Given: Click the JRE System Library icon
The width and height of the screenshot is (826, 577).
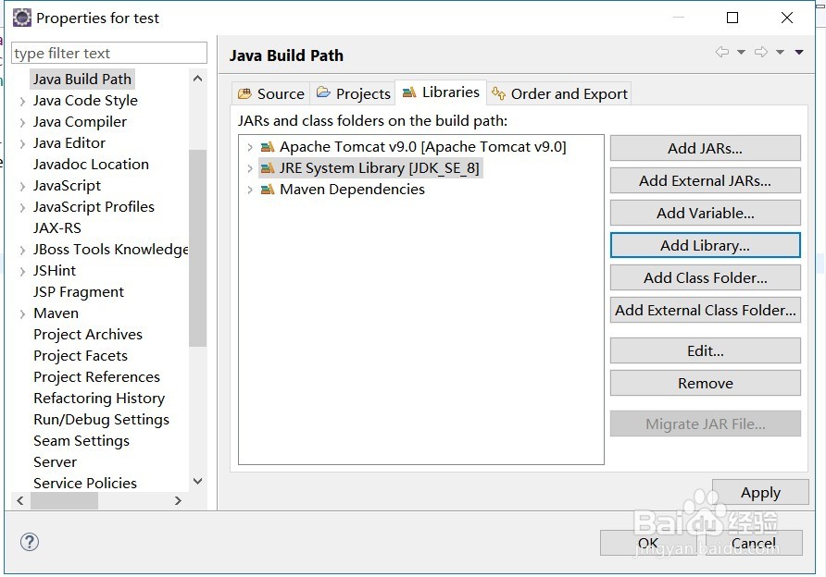Looking at the screenshot, I should pyautogui.click(x=268, y=168).
